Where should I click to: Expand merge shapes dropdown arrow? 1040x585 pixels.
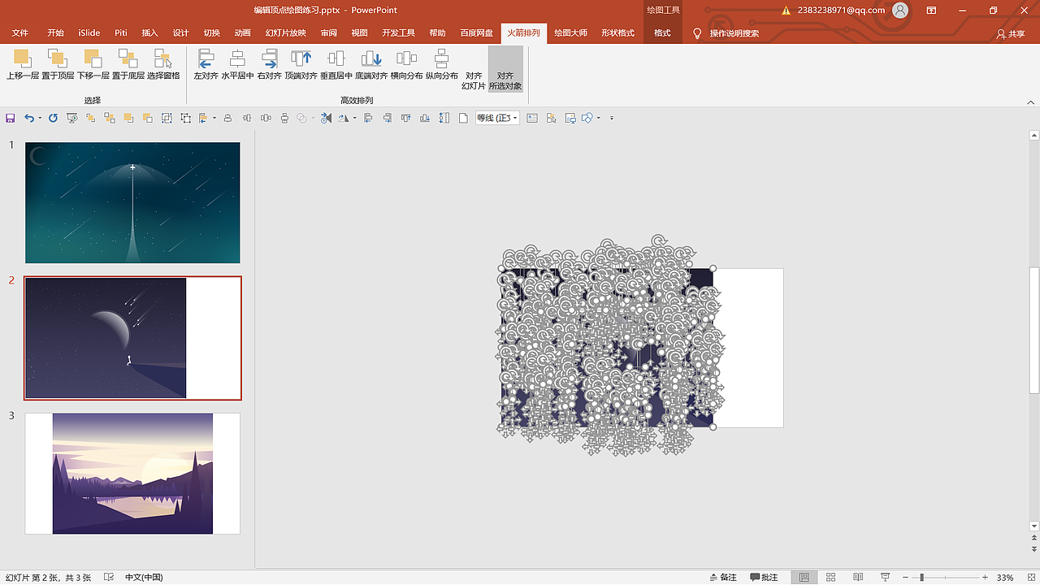click(x=313, y=118)
